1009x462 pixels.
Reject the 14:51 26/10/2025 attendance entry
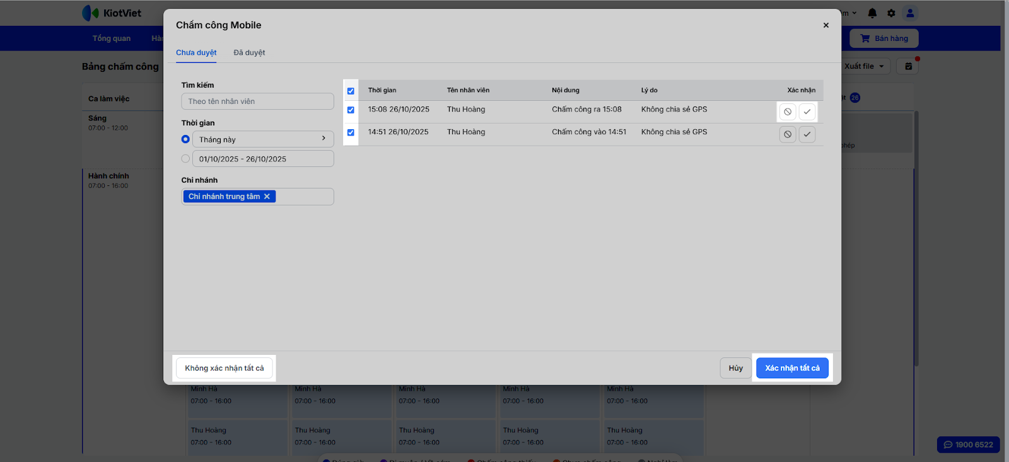788,134
